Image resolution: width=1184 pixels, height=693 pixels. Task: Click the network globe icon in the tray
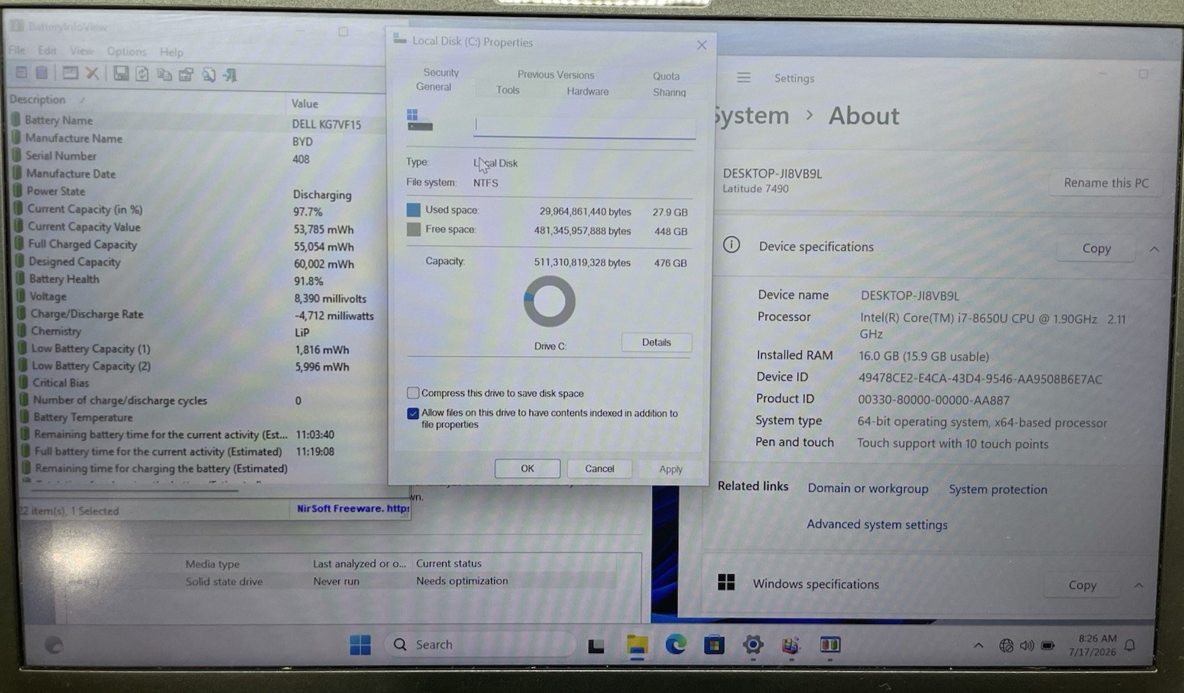point(1006,645)
